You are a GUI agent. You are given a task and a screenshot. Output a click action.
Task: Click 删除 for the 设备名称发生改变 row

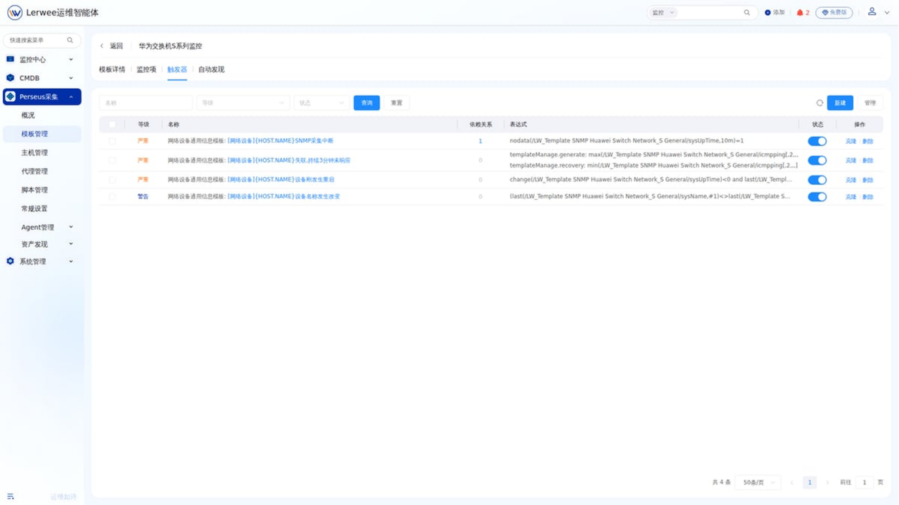pos(867,197)
